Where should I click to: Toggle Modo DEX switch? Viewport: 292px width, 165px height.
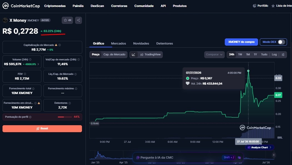pyautogui.click(x=281, y=42)
